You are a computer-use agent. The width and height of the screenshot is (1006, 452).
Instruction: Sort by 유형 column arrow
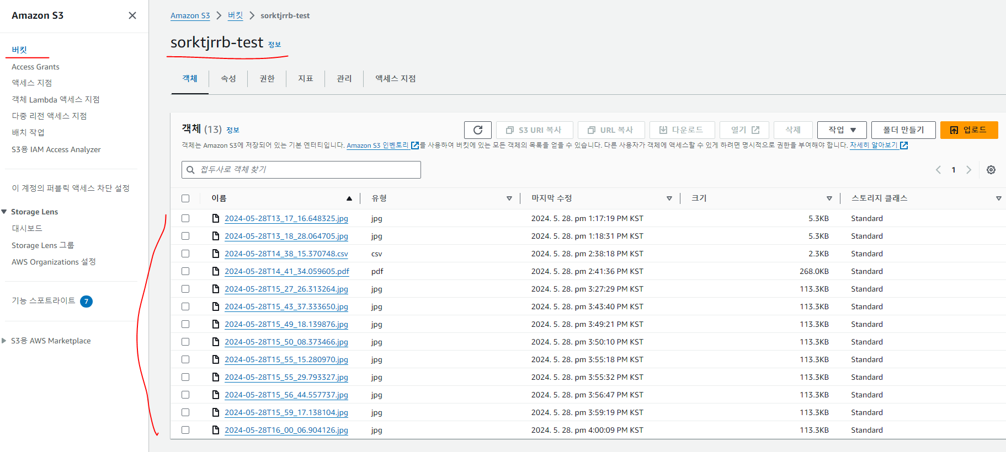point(509,198)
